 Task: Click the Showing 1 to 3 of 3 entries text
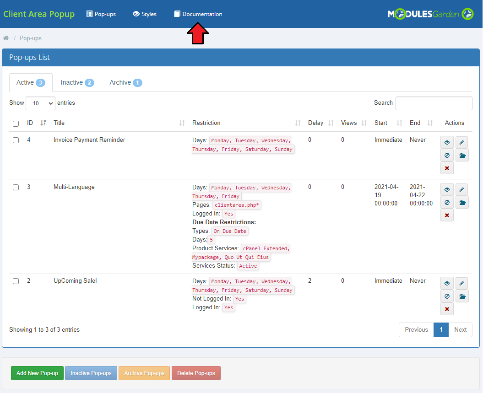point(44,329)
